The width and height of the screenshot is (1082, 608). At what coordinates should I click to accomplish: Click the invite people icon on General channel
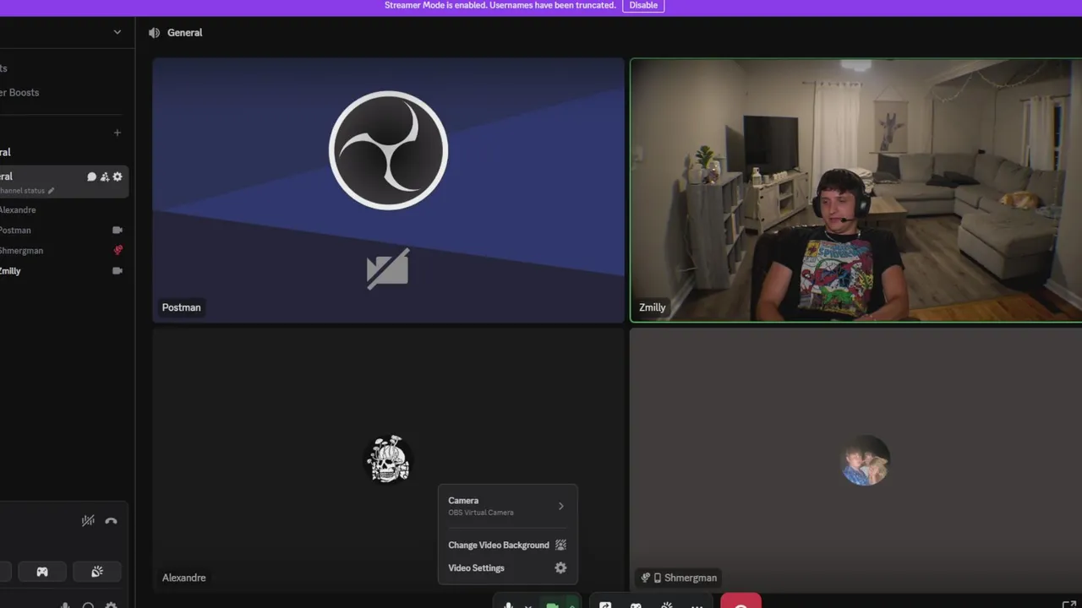coord(105,176)
